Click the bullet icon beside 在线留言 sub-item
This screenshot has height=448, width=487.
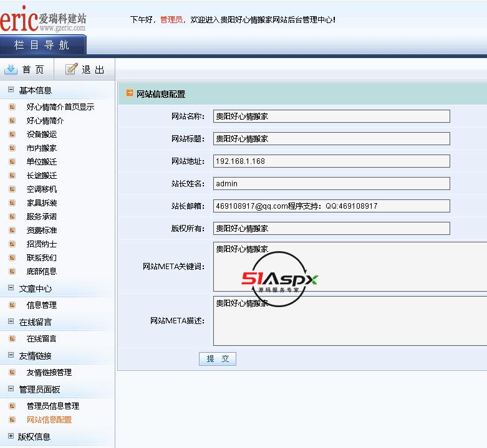point(12,339)
